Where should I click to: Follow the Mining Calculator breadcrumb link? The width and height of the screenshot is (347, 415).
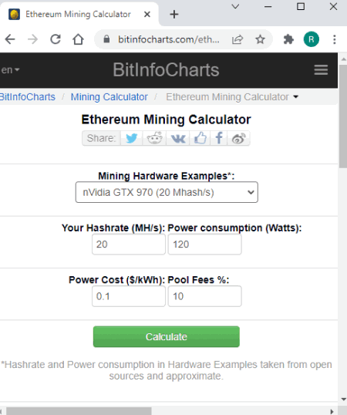109,97
